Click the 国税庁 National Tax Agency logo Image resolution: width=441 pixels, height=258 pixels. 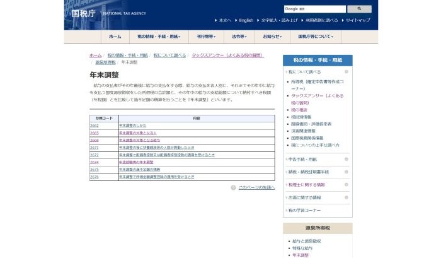tap(108, 13)
